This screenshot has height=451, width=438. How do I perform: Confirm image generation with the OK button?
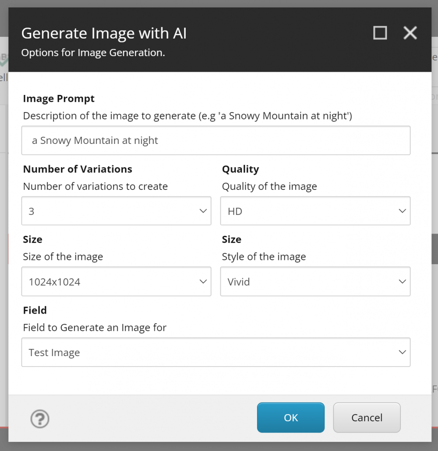click(x=291, y=417)
